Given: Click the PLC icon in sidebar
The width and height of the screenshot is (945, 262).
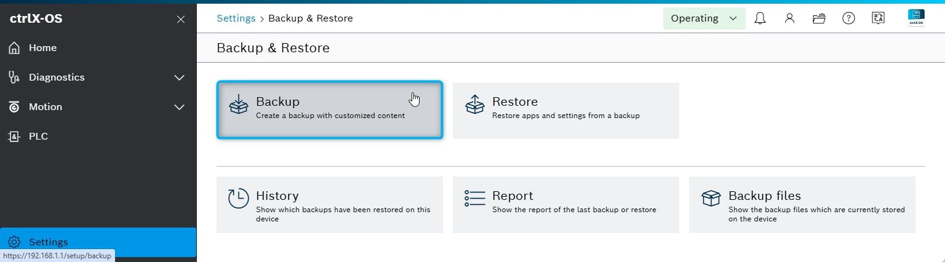Looking at the screenshot, I should pos(14,137).
